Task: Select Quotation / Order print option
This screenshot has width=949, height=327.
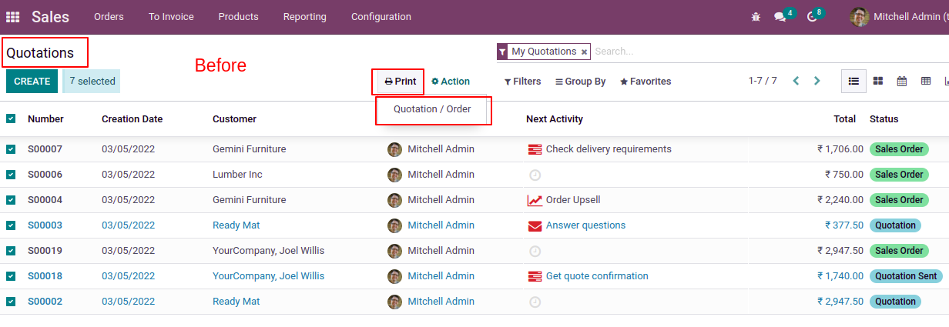Action: pos(432,109)
